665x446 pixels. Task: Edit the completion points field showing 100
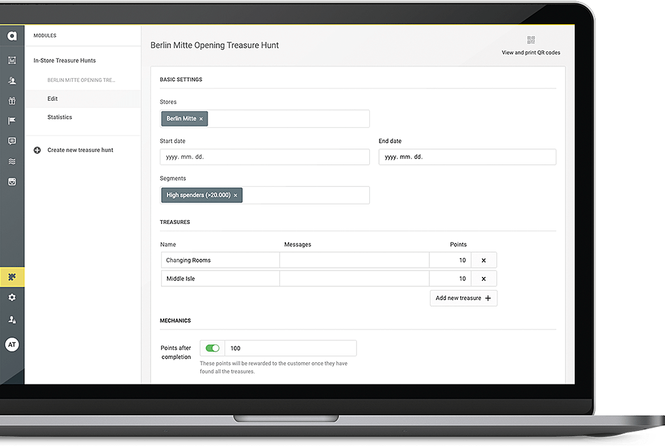tap(291, 348)
